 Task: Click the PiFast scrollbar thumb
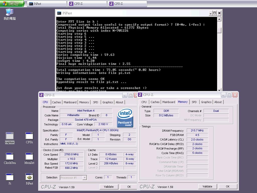pos(219,30)
